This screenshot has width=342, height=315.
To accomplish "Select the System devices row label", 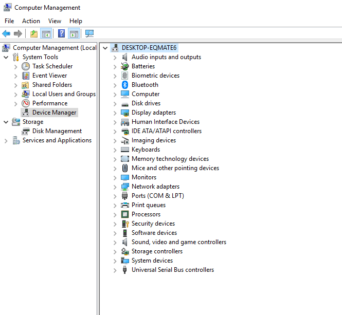I will point(152,261).
